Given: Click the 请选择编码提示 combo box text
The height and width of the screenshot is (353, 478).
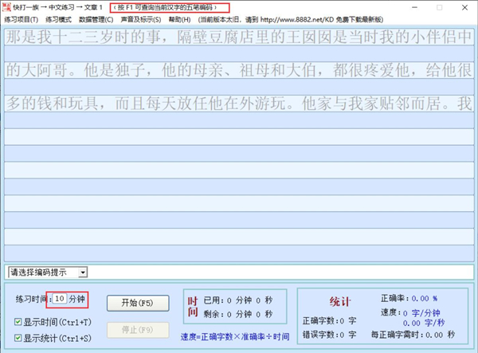Looking at the screenshot, I should pos(42,273).
